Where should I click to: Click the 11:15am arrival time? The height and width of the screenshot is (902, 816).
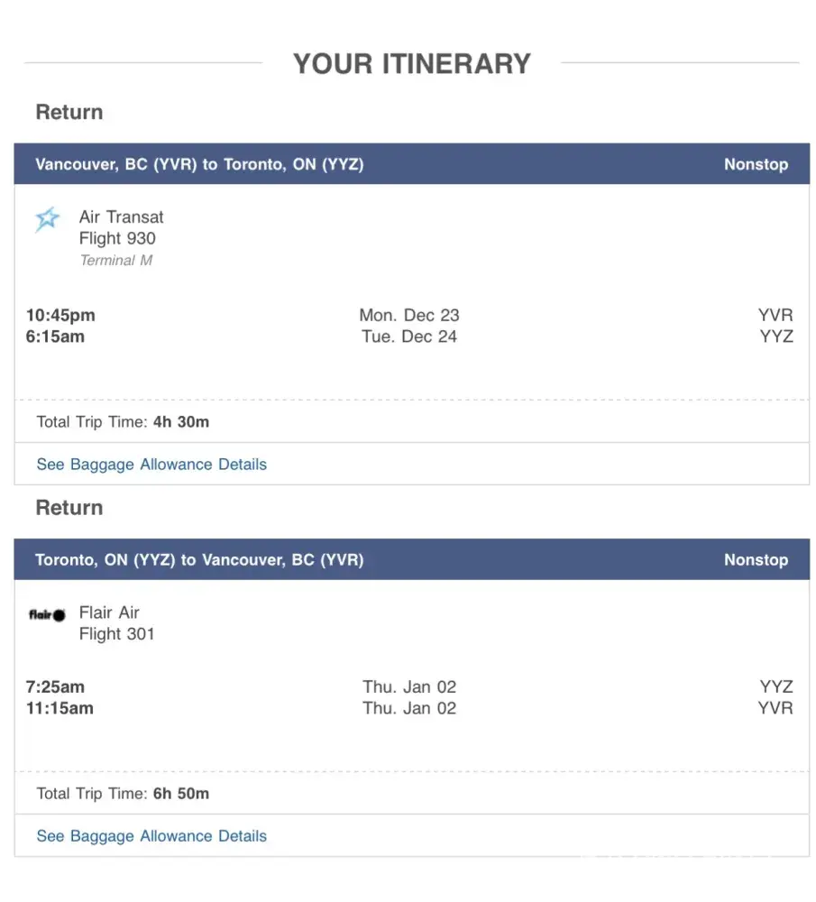coord(60,708)
